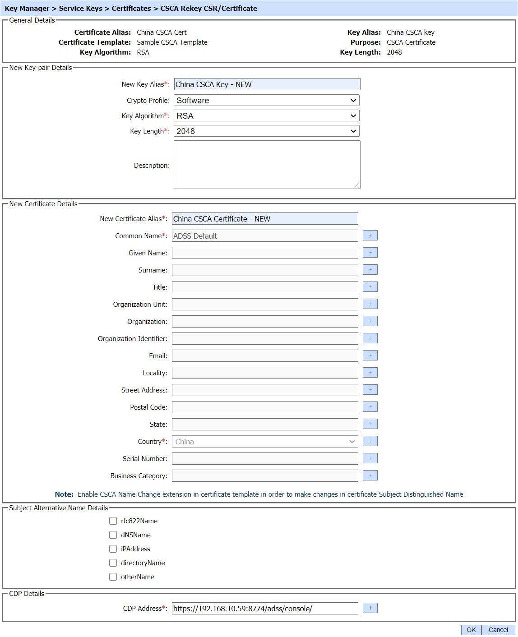Click the plus icon beside CDP Address
The image size is (518, 637).
[x=370, y=608]
